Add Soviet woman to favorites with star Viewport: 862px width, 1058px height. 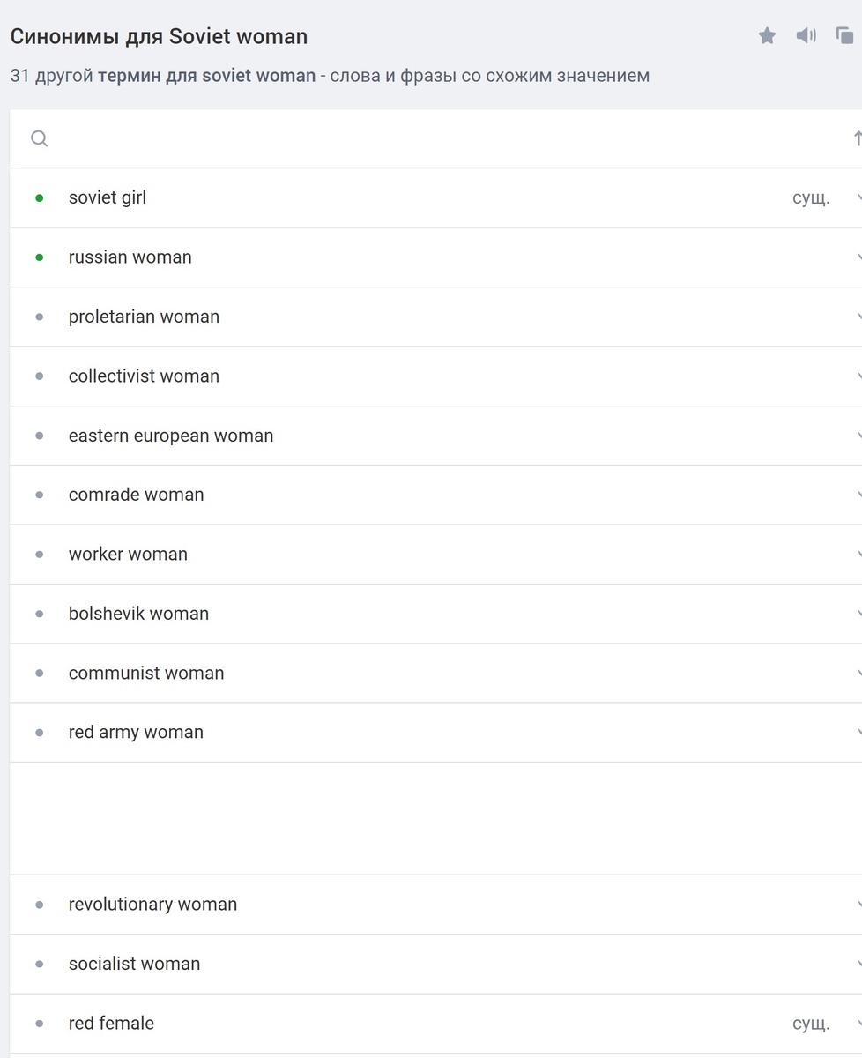coord(767,36)
